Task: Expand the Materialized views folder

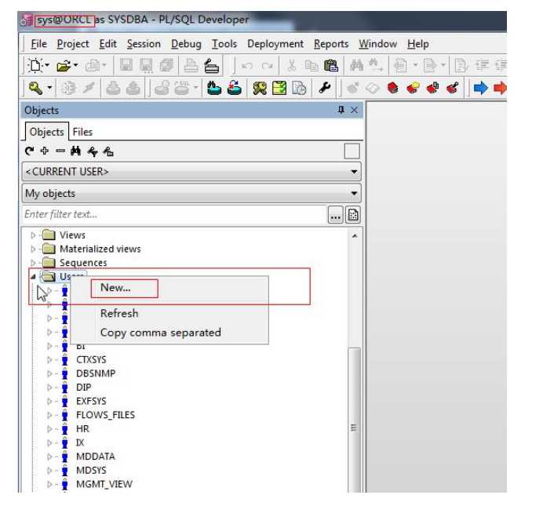Action: (x=33, y=249)
